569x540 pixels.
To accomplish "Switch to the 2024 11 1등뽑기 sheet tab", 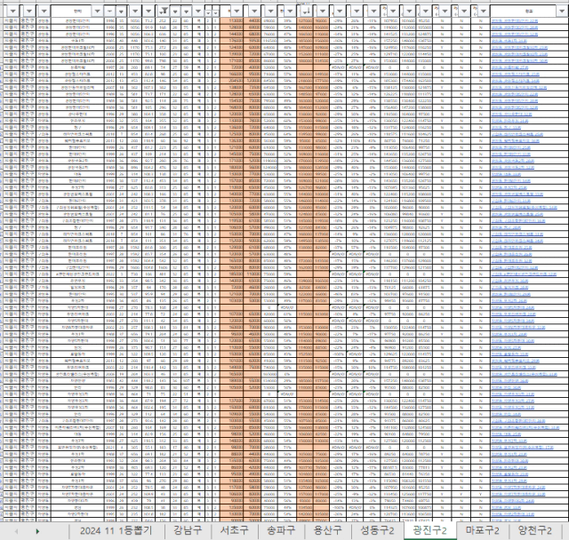I will click(116, 531).
